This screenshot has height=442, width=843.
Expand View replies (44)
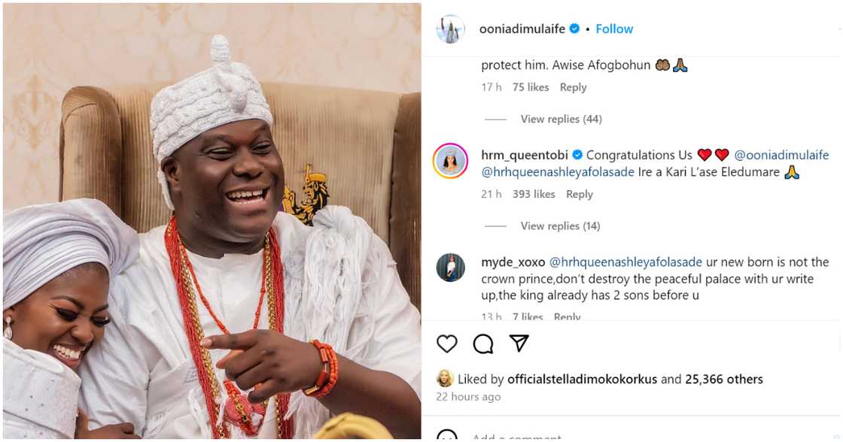[561, 119]
